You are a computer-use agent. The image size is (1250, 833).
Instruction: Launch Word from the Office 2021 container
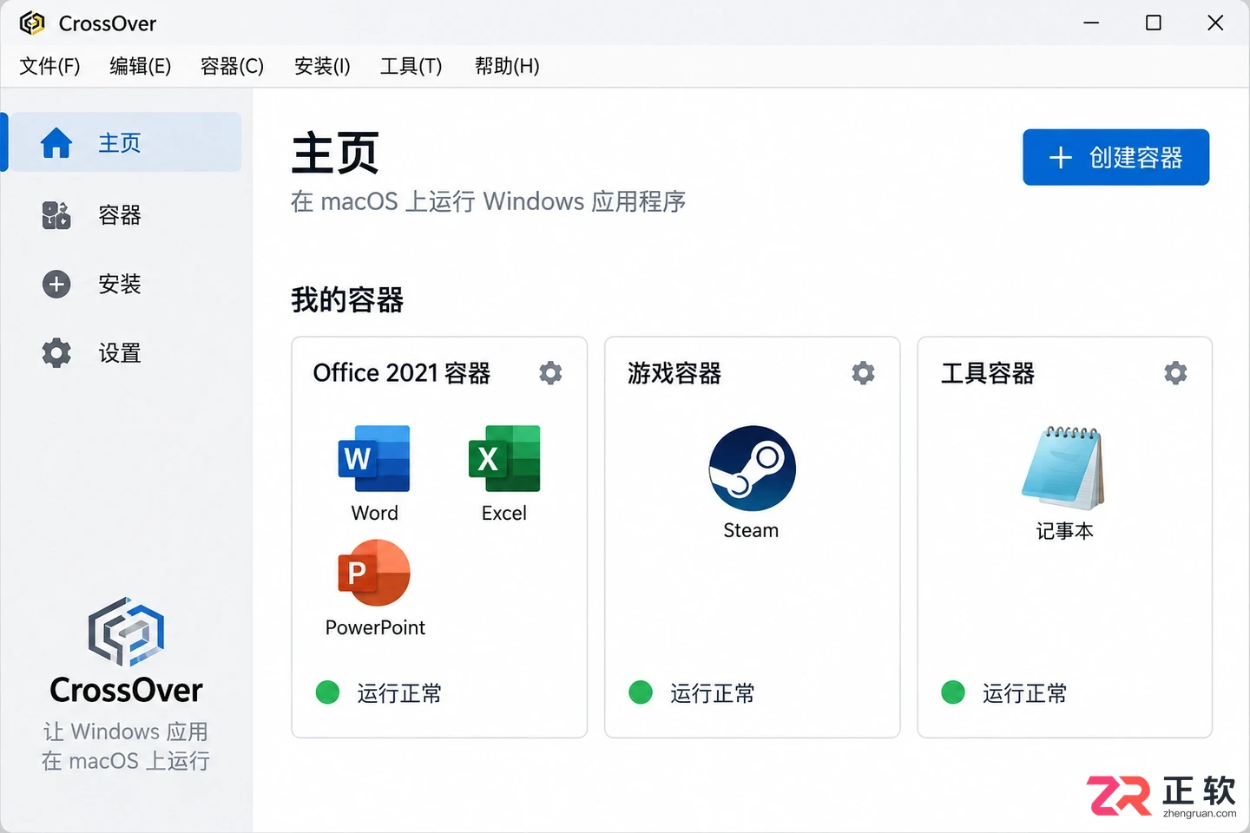374,459
